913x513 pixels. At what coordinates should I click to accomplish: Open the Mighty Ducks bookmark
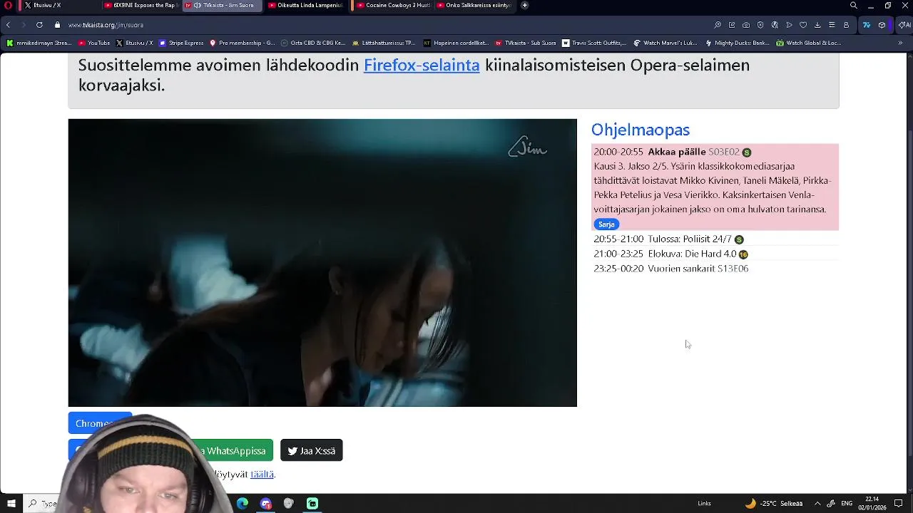click(737, 43)
